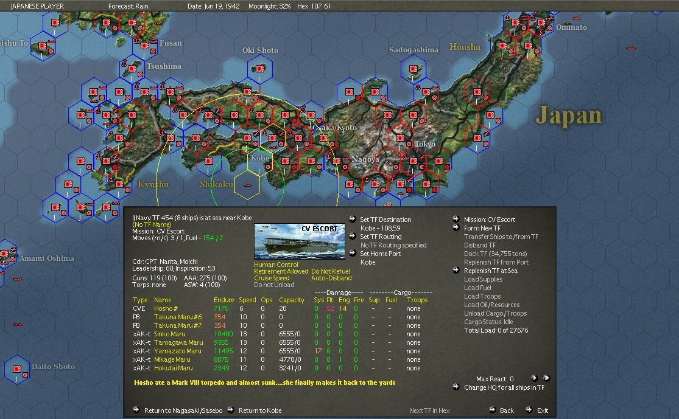Choose Replenish TF at Sea option
Image resolution: width=679 pixels, height=419 pixels.
[x=491, y=271]
